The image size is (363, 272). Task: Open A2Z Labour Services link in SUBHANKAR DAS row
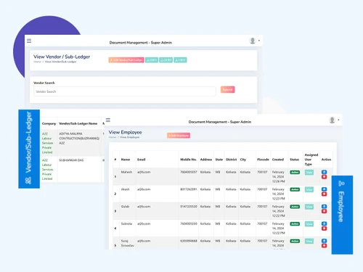pyautogui.click(x=47, y=169)
